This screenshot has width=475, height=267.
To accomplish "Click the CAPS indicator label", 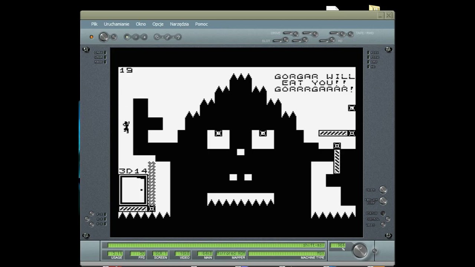I will tap(98, 53).
